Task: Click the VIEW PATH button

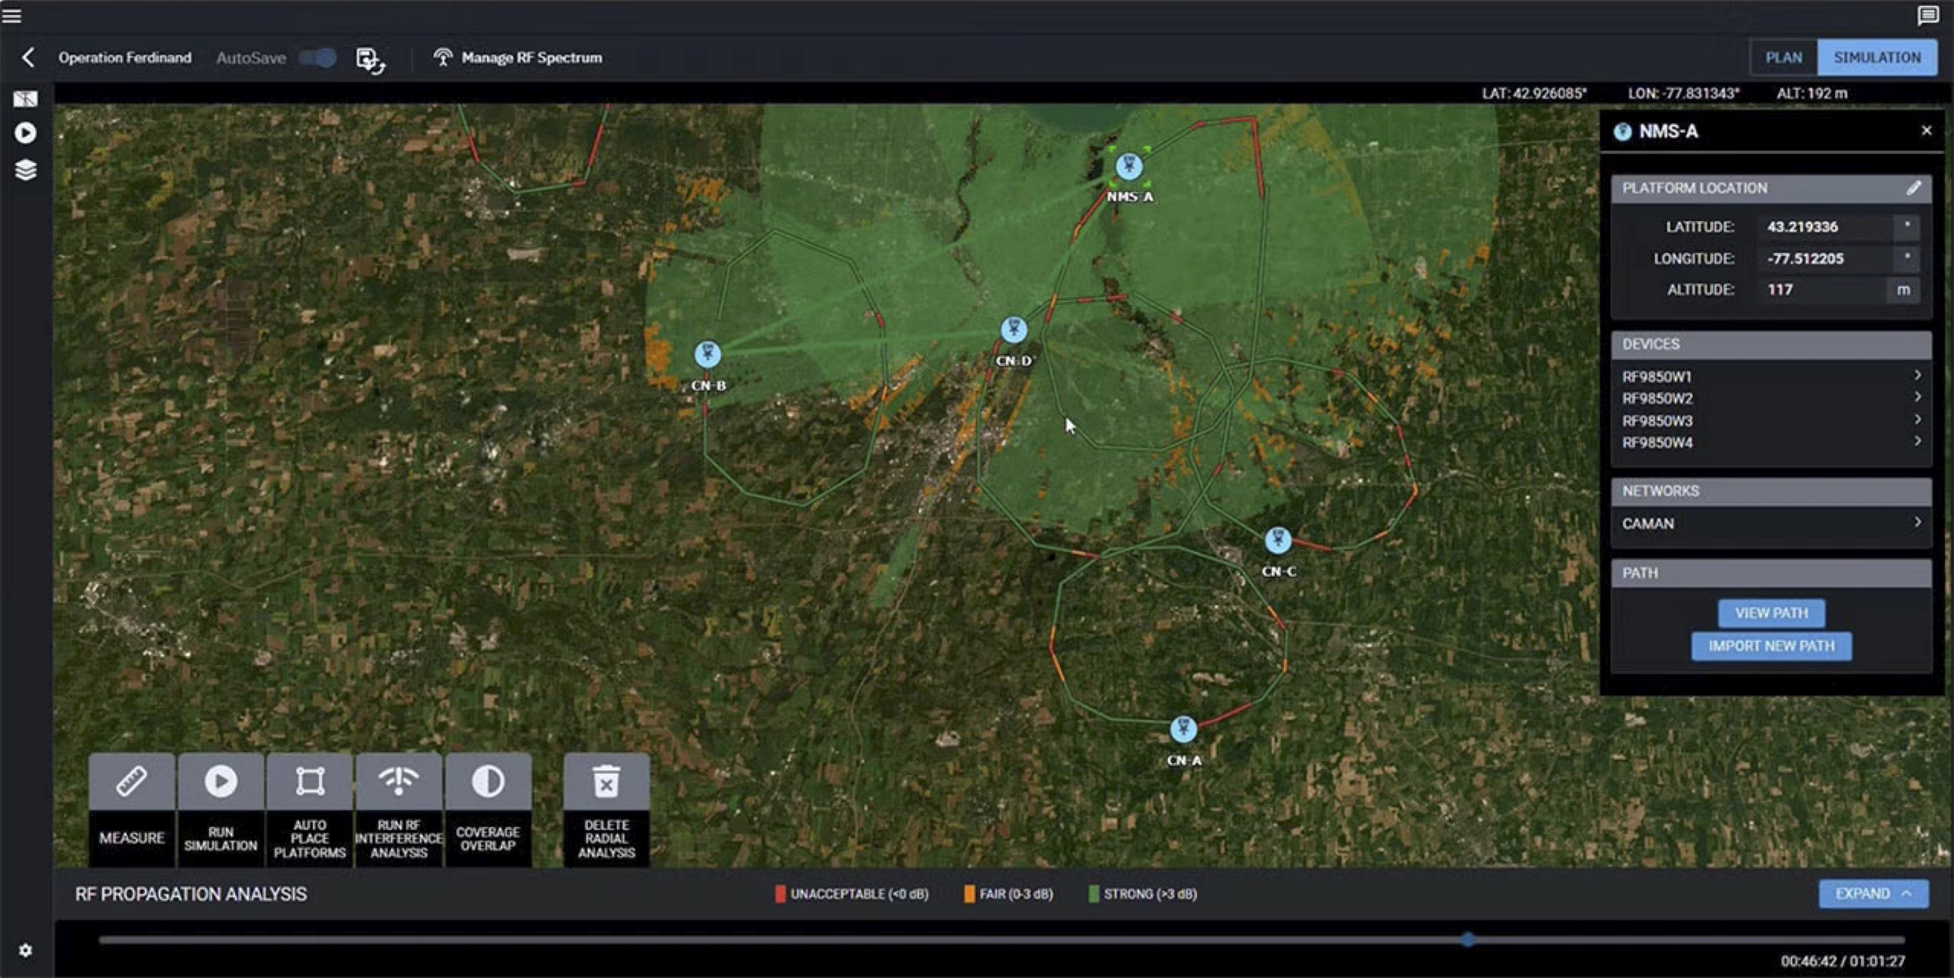Action: coord(1771,613)
